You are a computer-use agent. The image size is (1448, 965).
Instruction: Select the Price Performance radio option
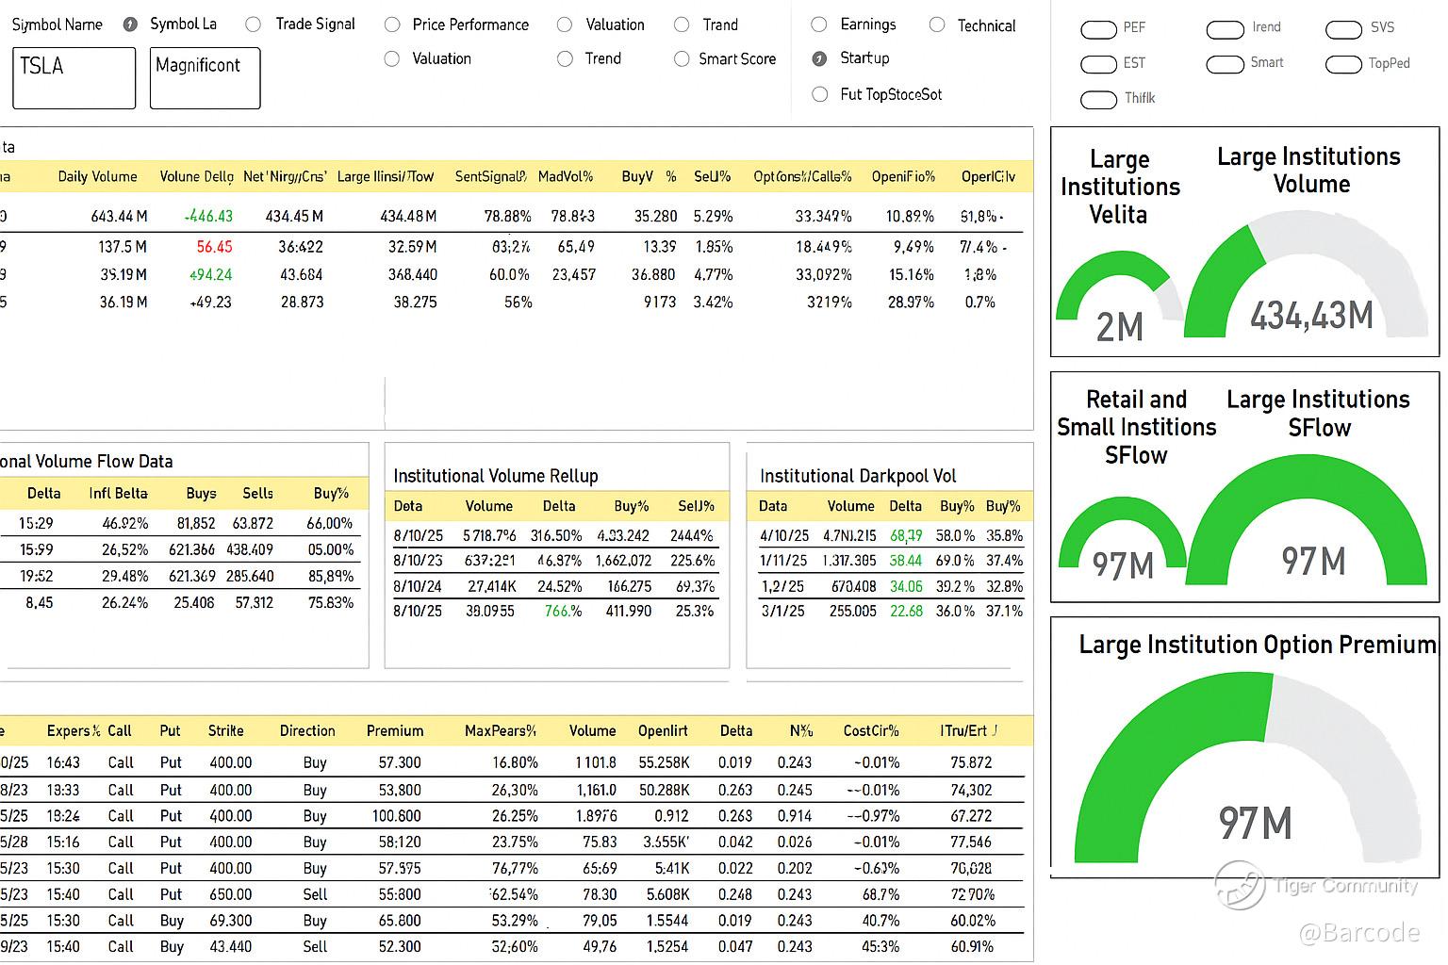pos(392,25)
